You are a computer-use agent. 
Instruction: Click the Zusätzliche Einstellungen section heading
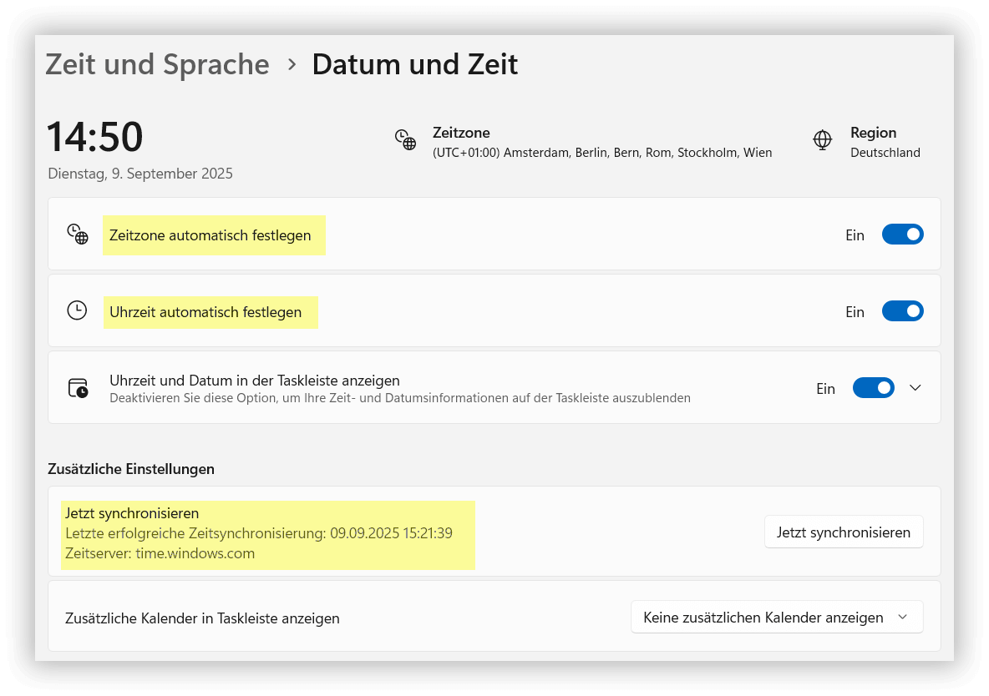point(131,469)
